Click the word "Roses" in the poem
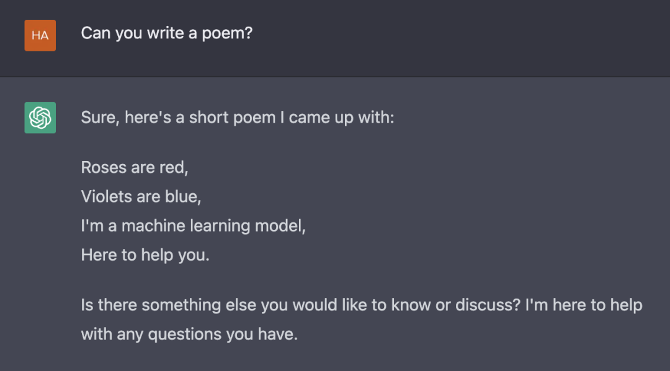670x371 pixels. 104,167
